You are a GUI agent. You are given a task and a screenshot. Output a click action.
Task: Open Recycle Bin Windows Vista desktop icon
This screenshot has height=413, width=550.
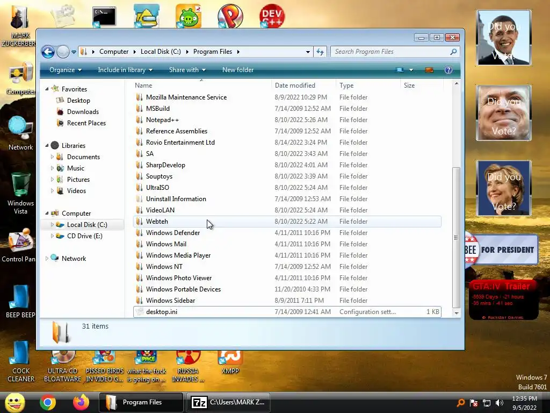[x=20, y=193]
